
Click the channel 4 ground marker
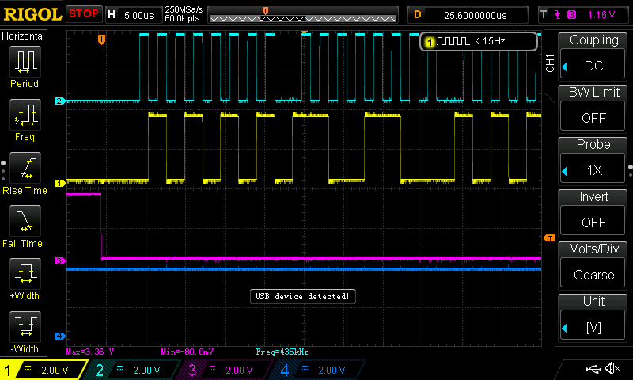60,336
